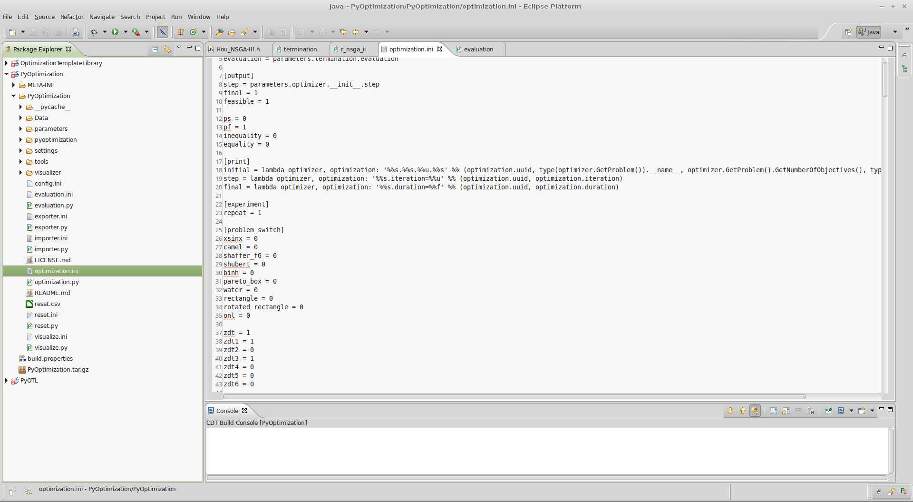
Task: Switch to the Hou_NSGA-III.h editor tab
Action: click(x=237, y=49)
